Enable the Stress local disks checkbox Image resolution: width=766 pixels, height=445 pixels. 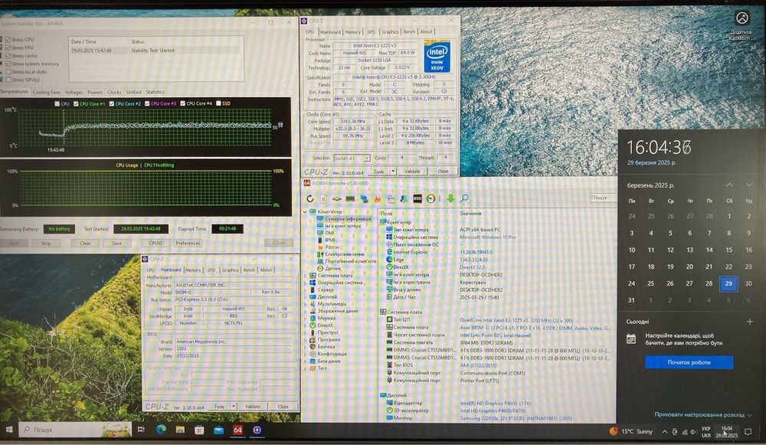coord(8,71)
